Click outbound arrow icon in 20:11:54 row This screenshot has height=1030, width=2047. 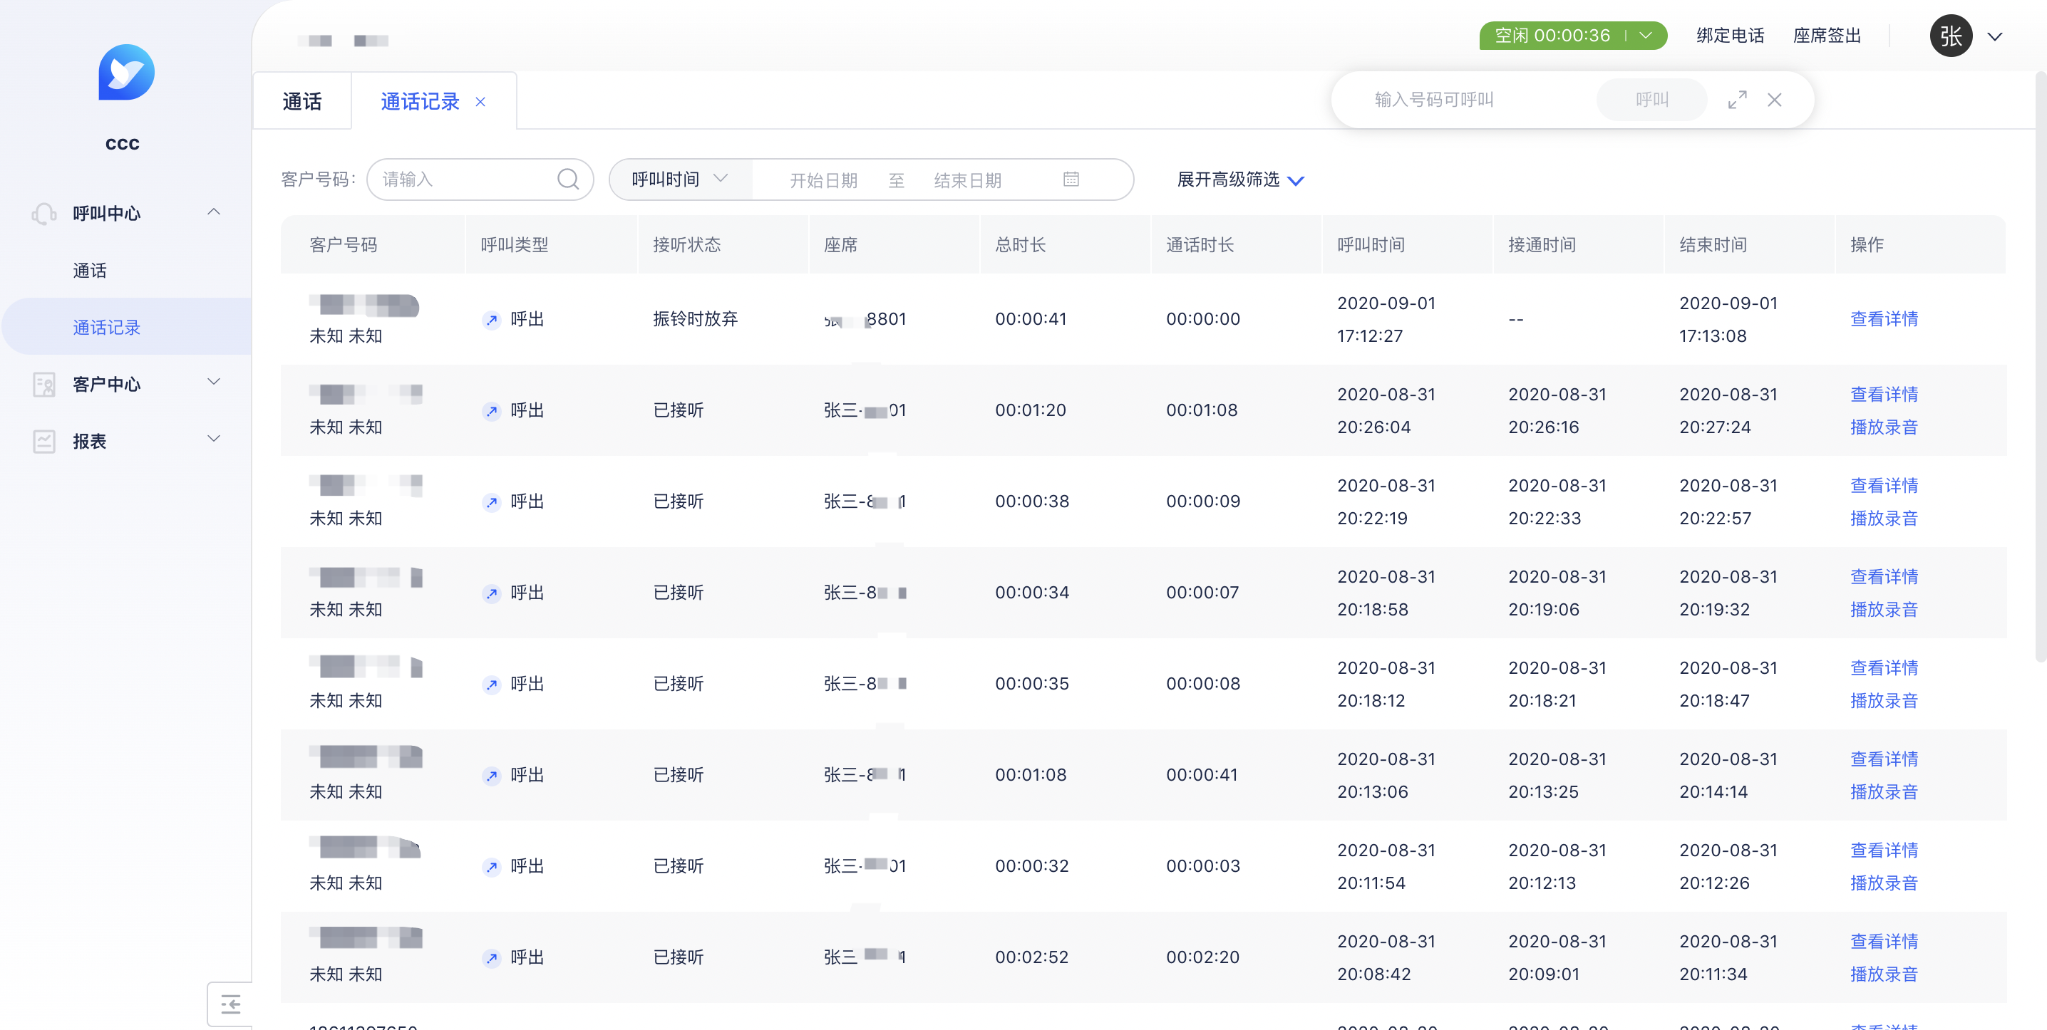[x=492, y=867]
